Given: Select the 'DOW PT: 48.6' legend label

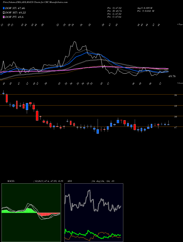Looking at the screenshot, I should (14, 17).
